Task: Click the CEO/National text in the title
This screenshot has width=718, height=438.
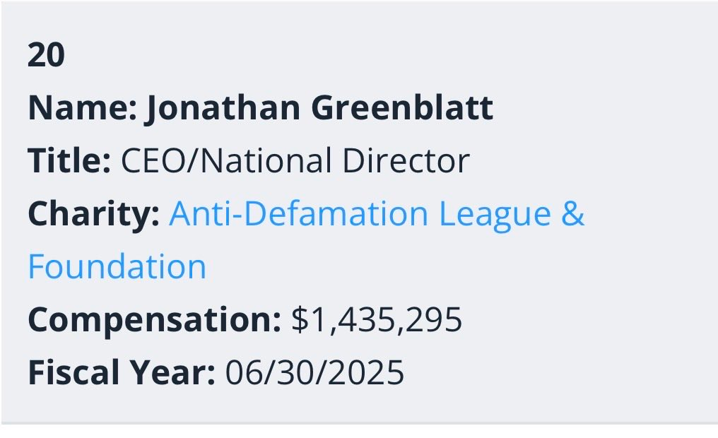Action: tap(226, 160)
